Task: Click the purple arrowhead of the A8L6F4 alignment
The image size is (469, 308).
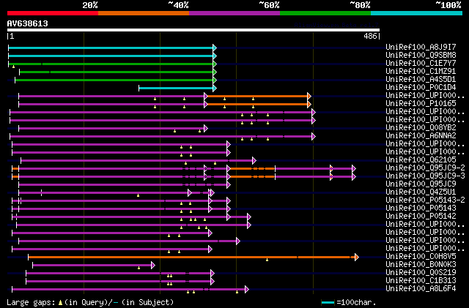Action: coord(247,290)
